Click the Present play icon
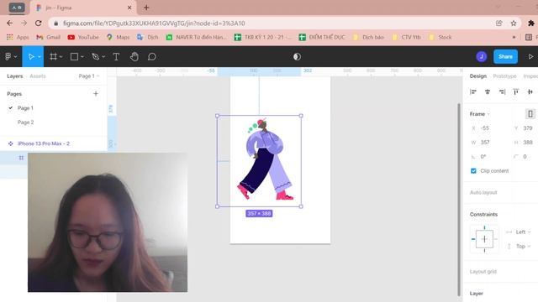538x302 pixels. tap(530, 56)
